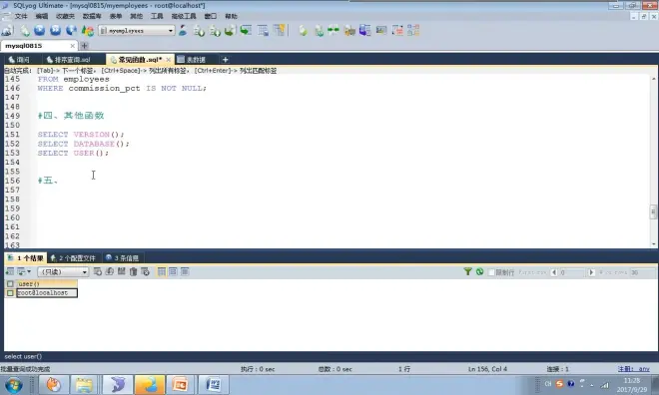Screen dimensions: 659x395
Task: Switch to form view icon
Action: pyautogui.click(x=173, y=271)
